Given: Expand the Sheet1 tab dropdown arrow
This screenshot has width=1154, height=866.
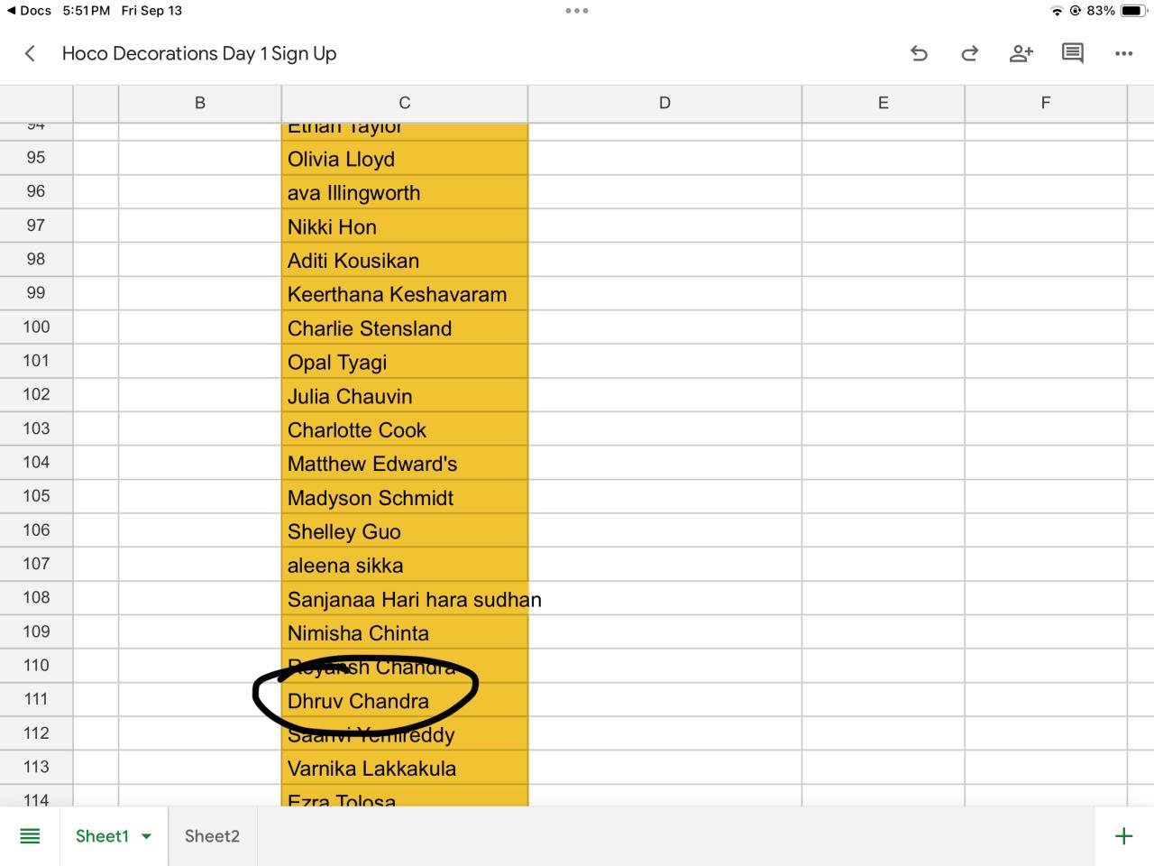Looking at the screenshot, I should [x=146, y=836].
